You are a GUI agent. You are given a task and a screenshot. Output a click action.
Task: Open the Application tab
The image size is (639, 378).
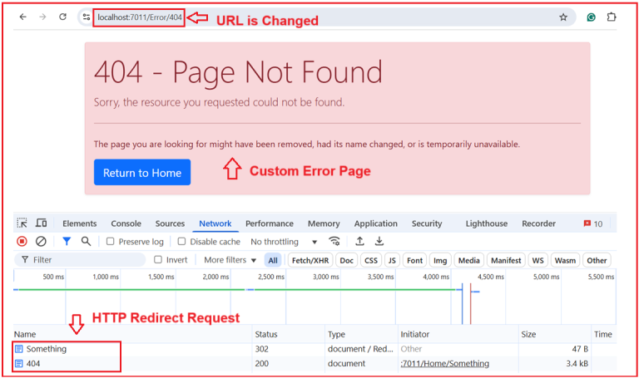click(375, 223)
